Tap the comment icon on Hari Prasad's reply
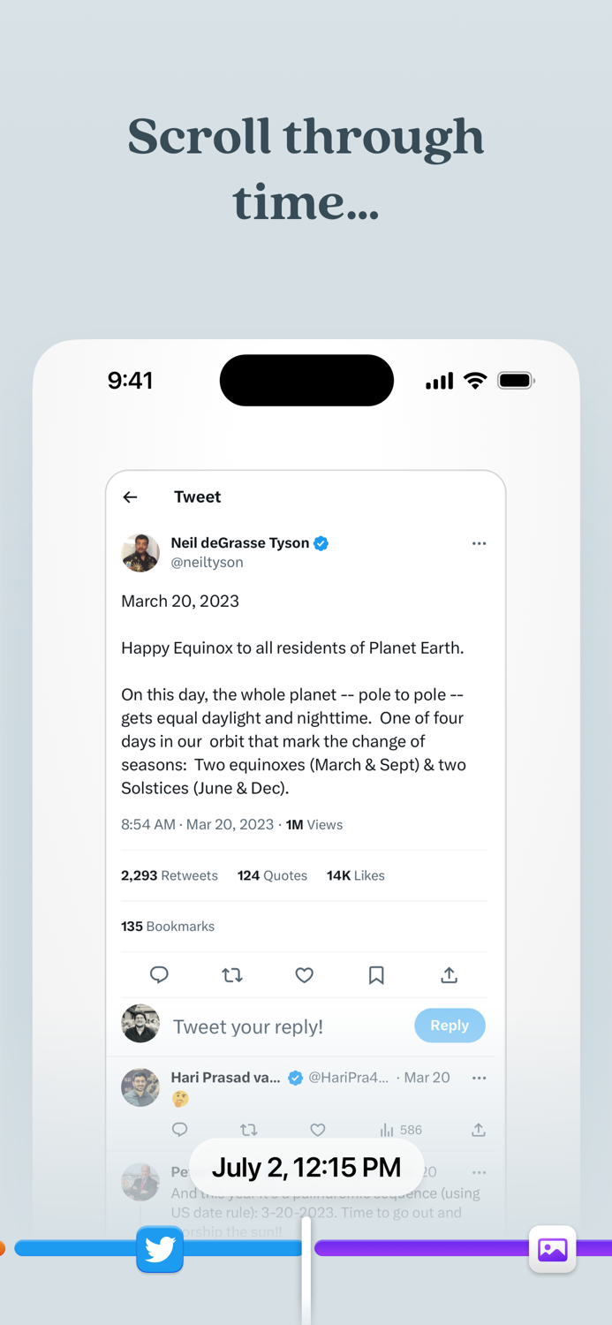The width and height of the screenshot is (612, 1325). pos(180,1130)
